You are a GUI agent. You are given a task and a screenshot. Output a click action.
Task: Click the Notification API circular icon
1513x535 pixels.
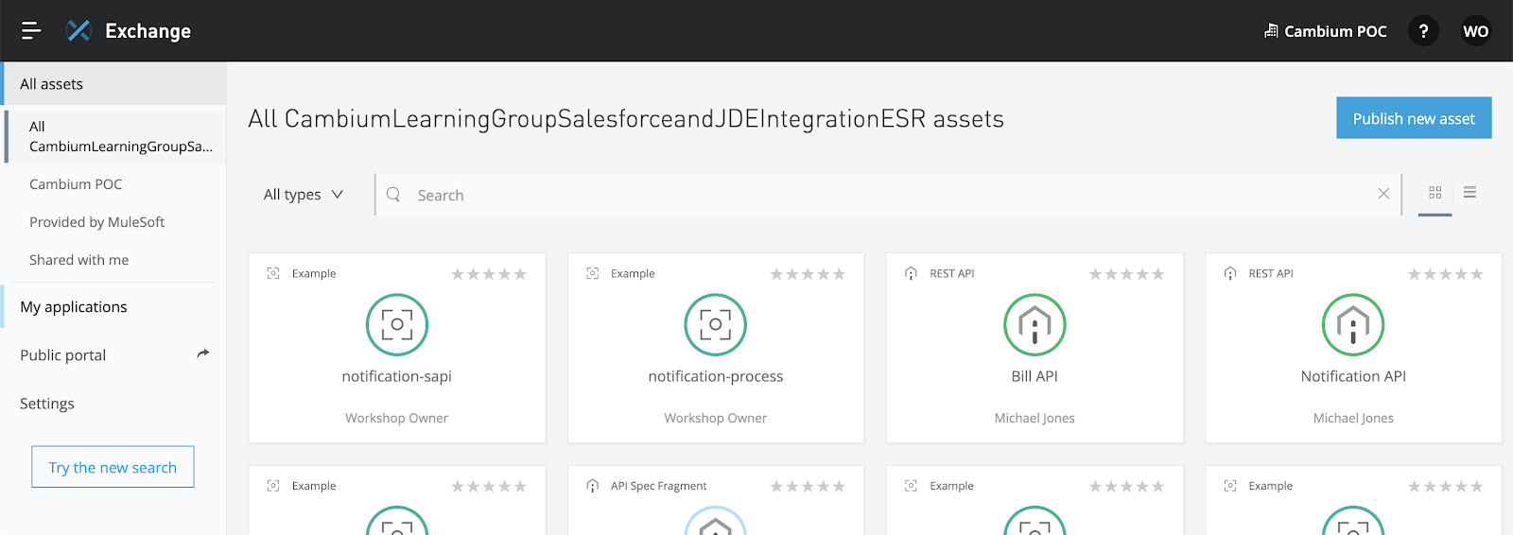pos(1353,324)
